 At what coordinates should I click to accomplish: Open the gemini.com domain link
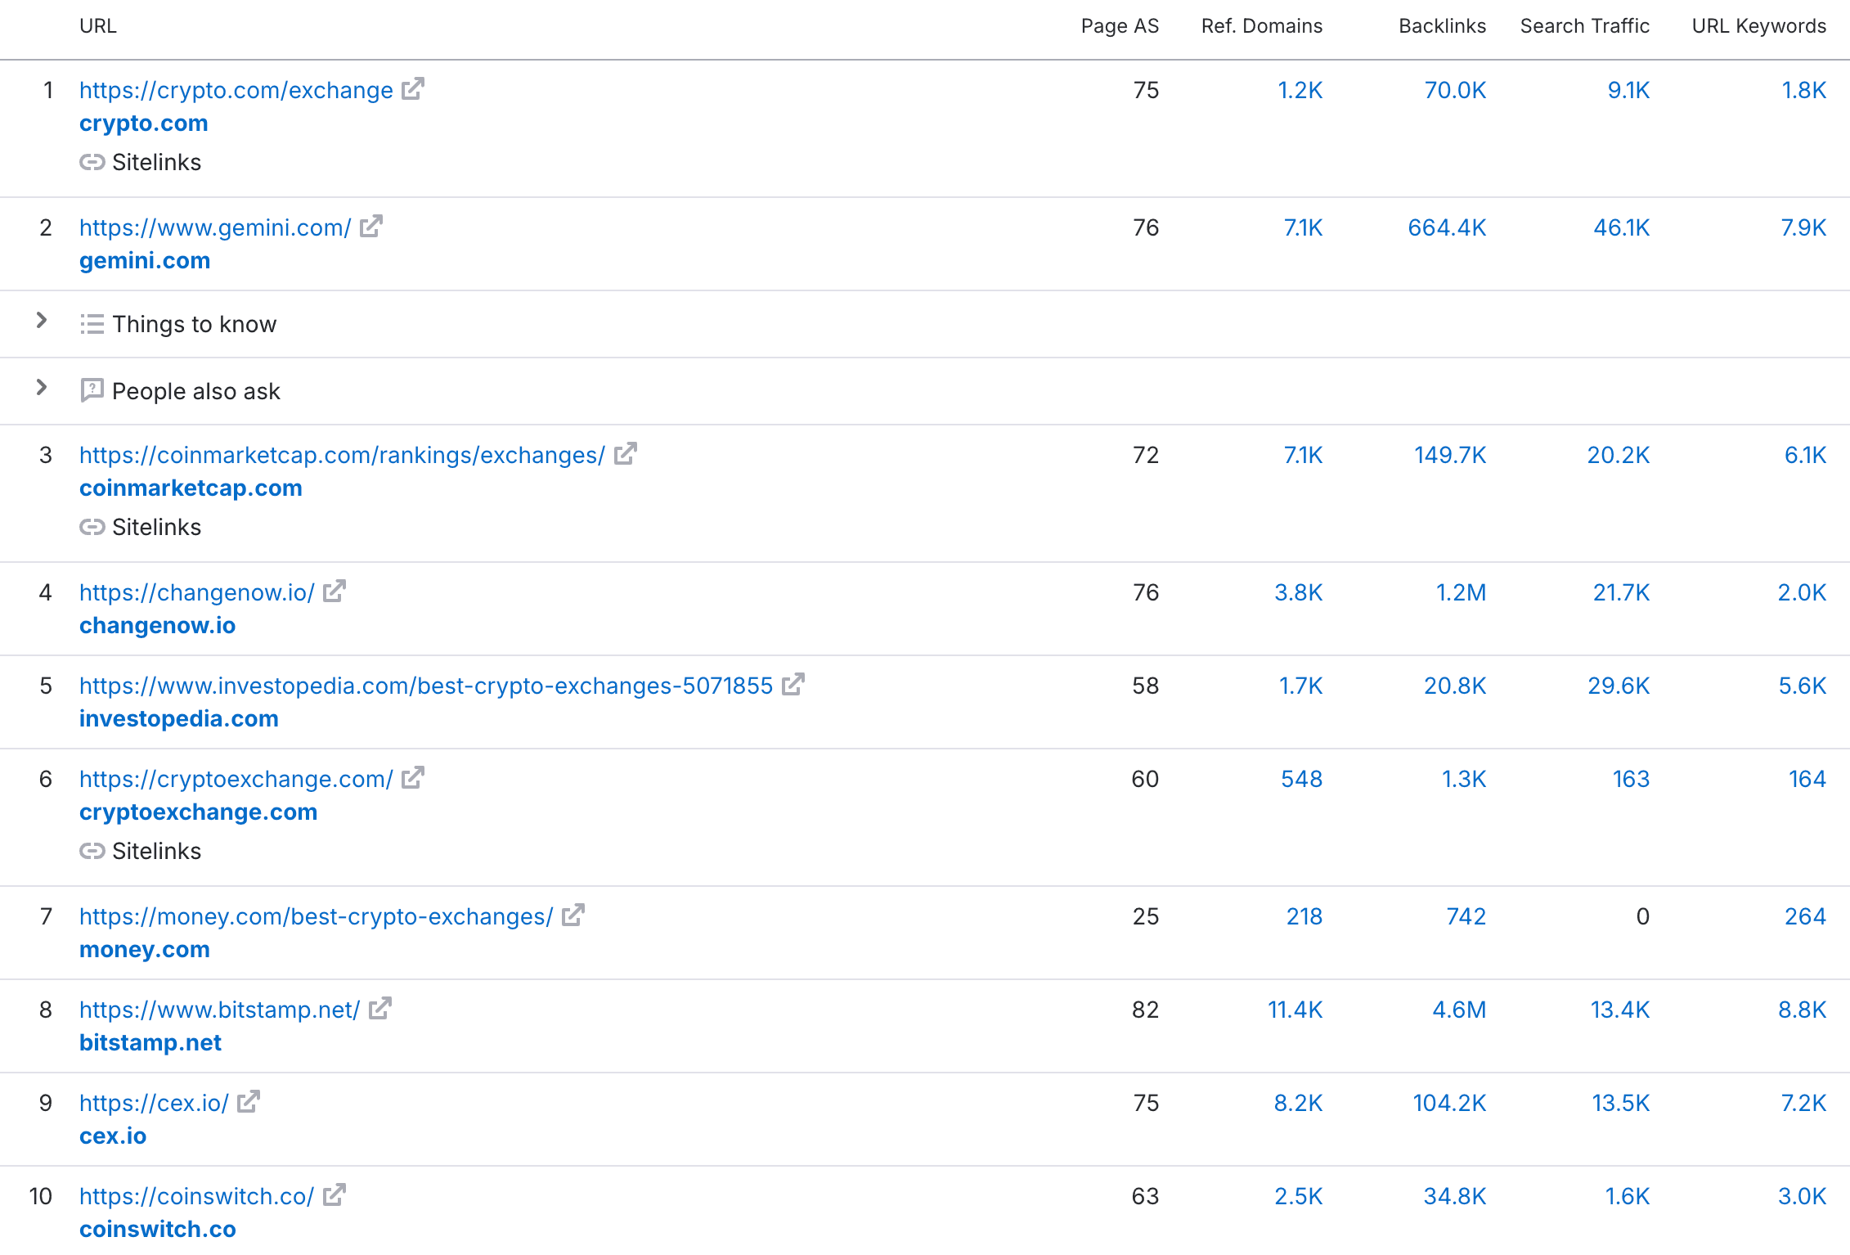pyautogui.click(x=145, y=260)
